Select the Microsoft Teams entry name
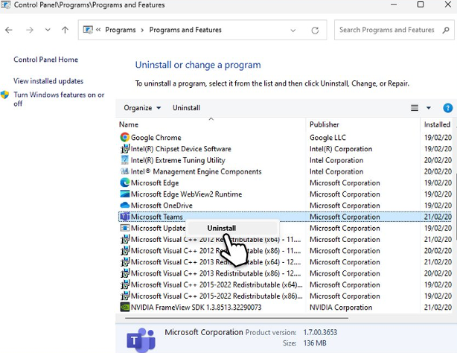The width and height of the screenshot is (457, 353). tap(157, 217)
